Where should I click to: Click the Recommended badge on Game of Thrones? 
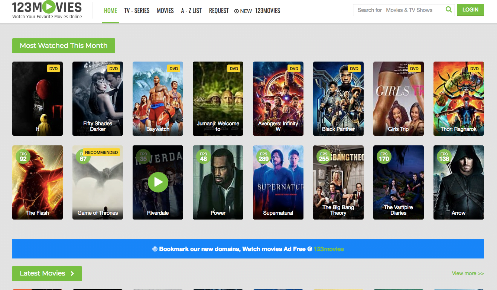(x=101, y=152)
